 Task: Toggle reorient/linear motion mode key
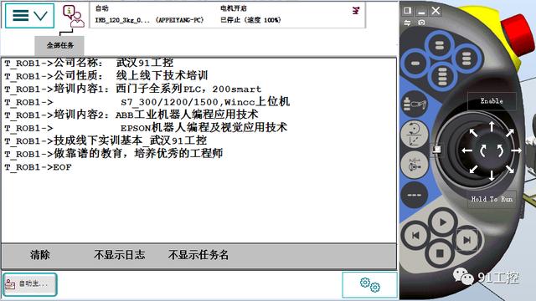(415, 134)
